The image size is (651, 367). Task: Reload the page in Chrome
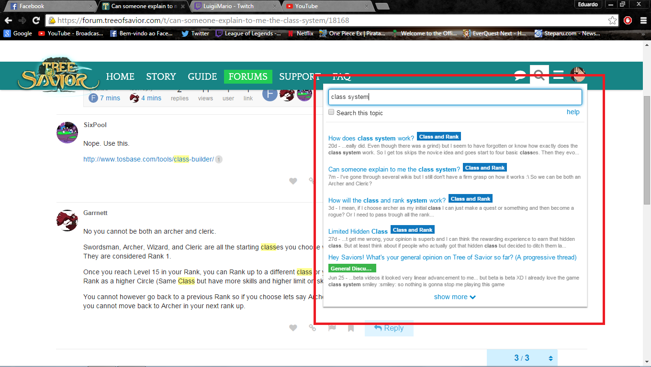(x=36, y=21)
